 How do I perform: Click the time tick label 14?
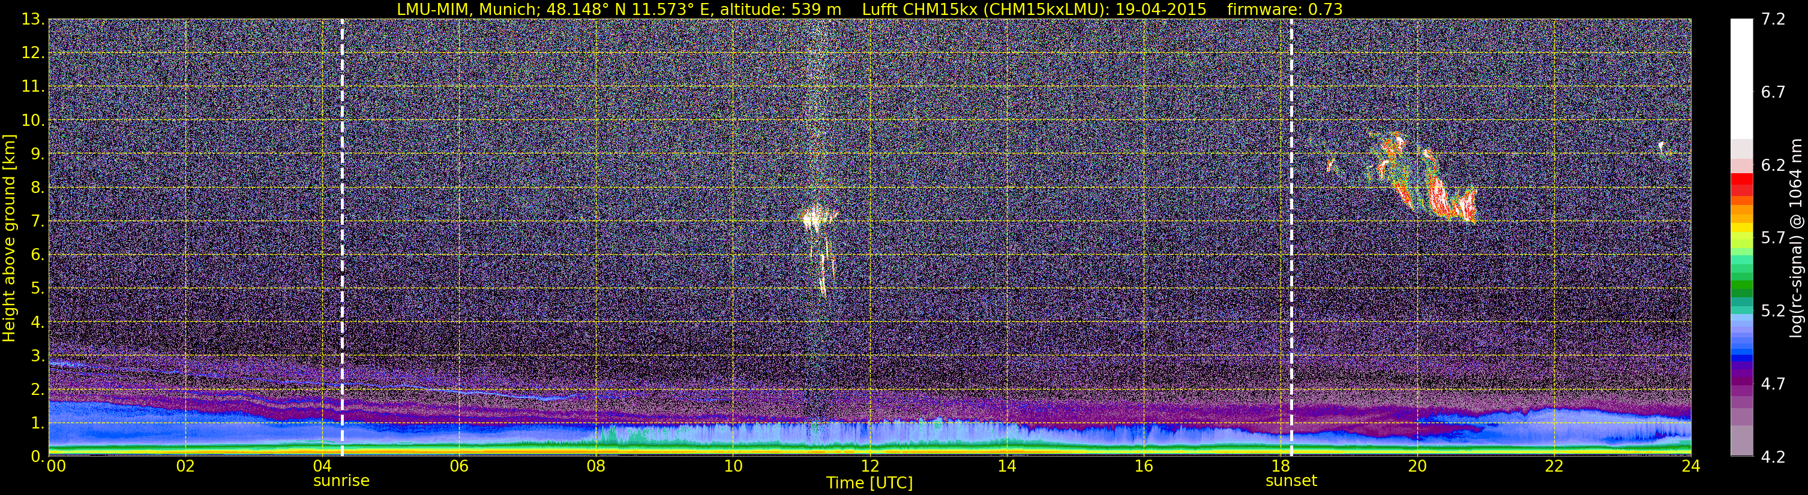point(1006,466)
